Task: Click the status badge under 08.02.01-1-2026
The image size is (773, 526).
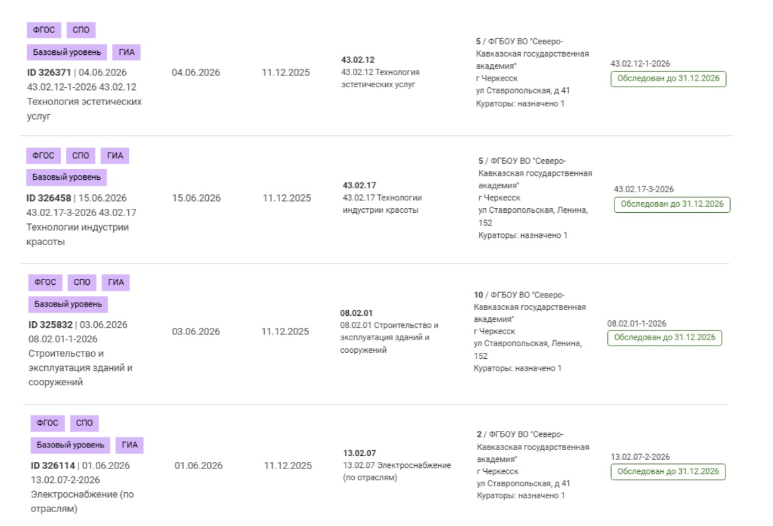Action: (x=665, y=338)
